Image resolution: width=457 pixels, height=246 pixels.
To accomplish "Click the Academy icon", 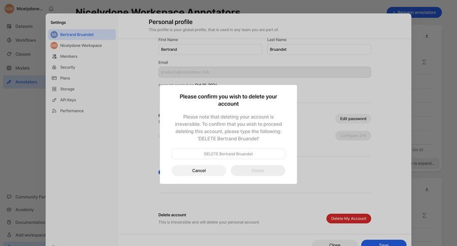I will point(9,209).
